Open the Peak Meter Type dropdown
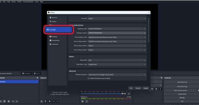Screen dimensions: 199x105 tap(117, 64)
